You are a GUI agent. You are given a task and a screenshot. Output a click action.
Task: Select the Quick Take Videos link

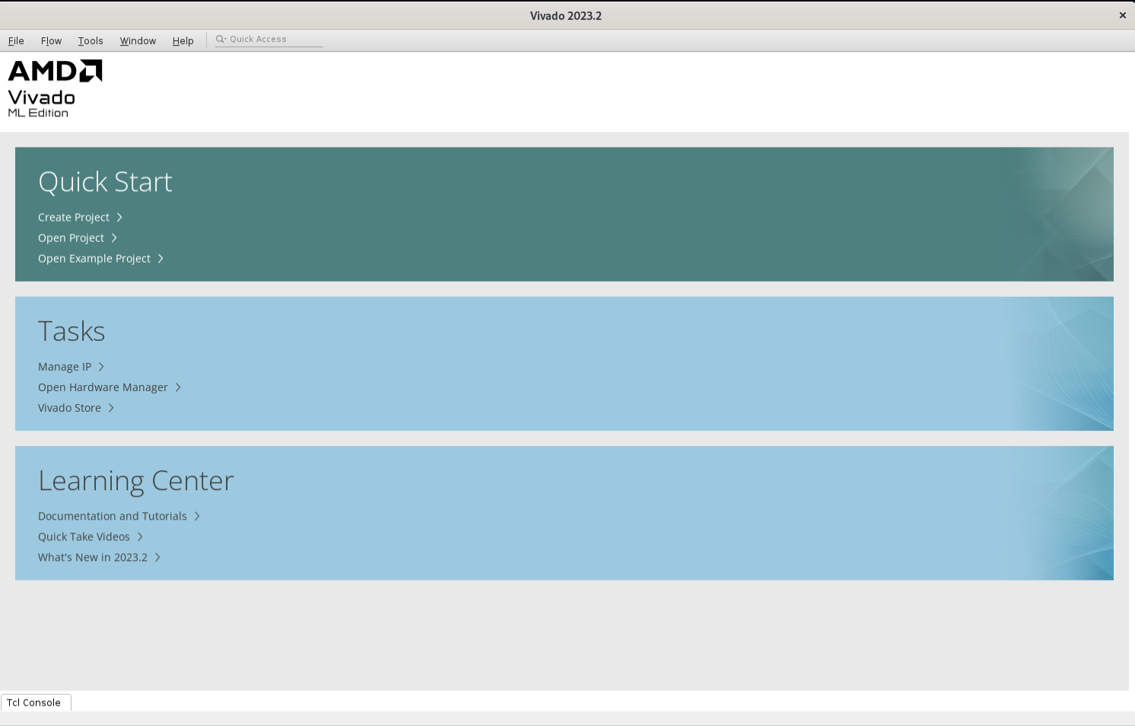coord(84,537)
